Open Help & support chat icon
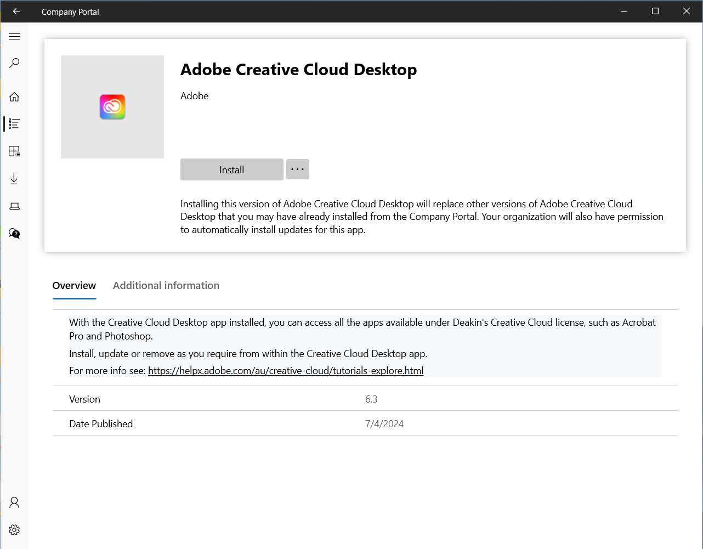 (x=14, y=234)
